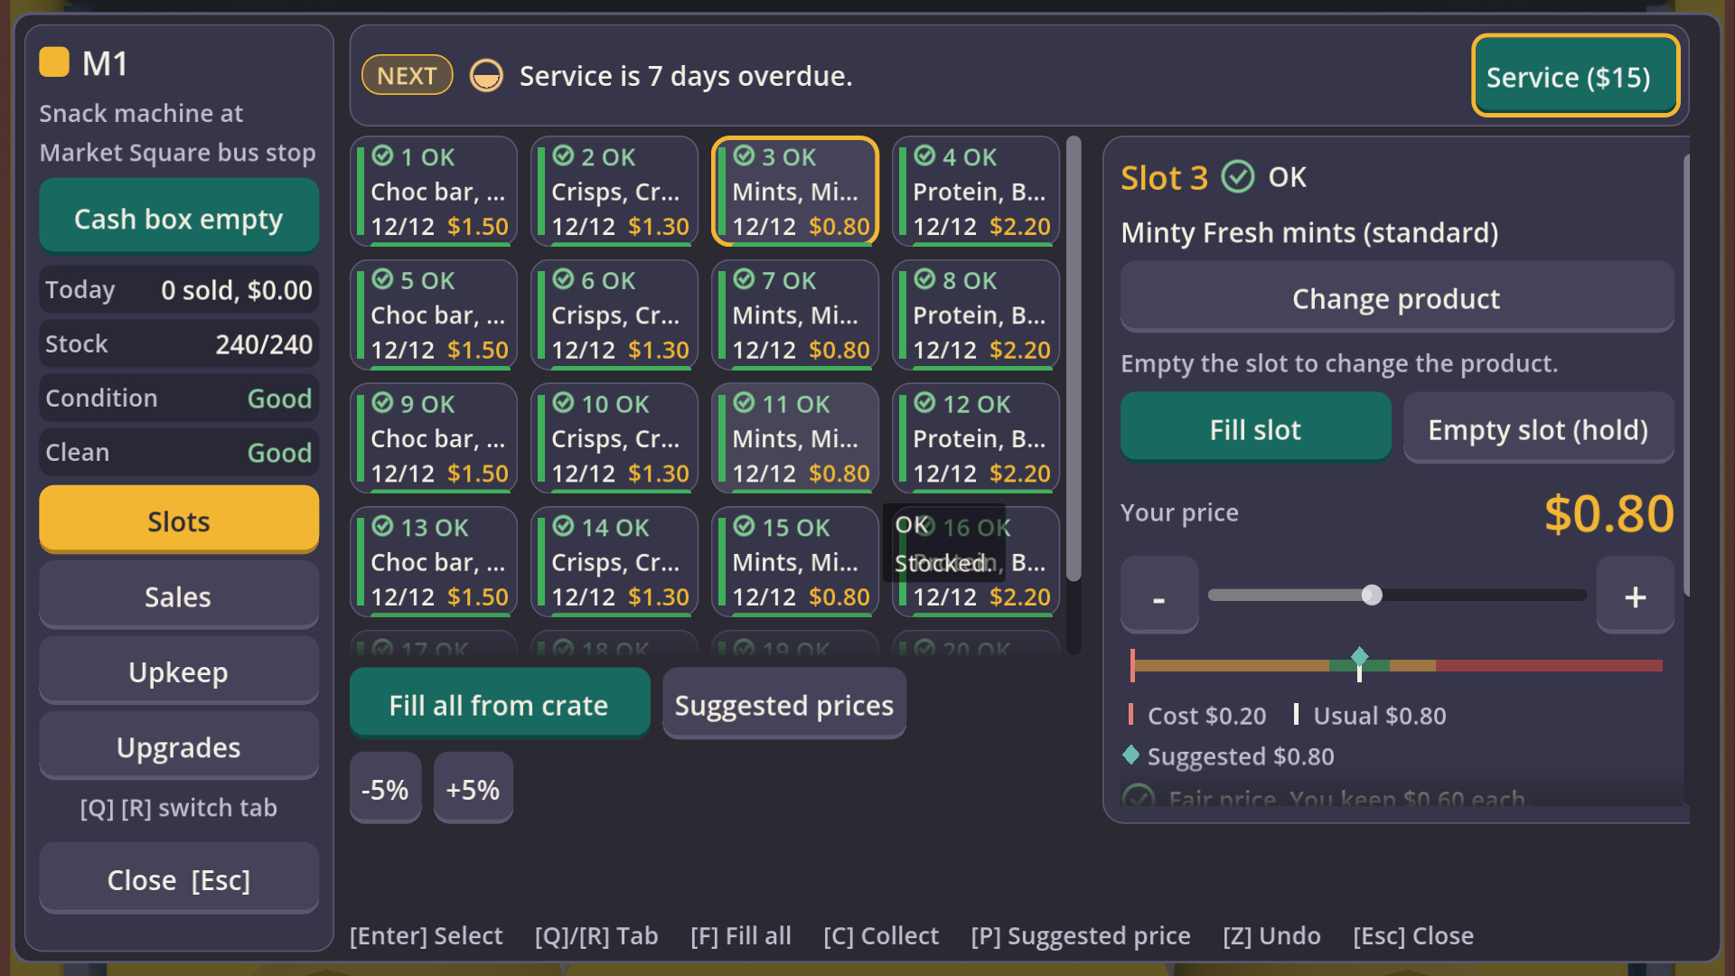Click the yellow M1 machine color icon

[54, 62]
